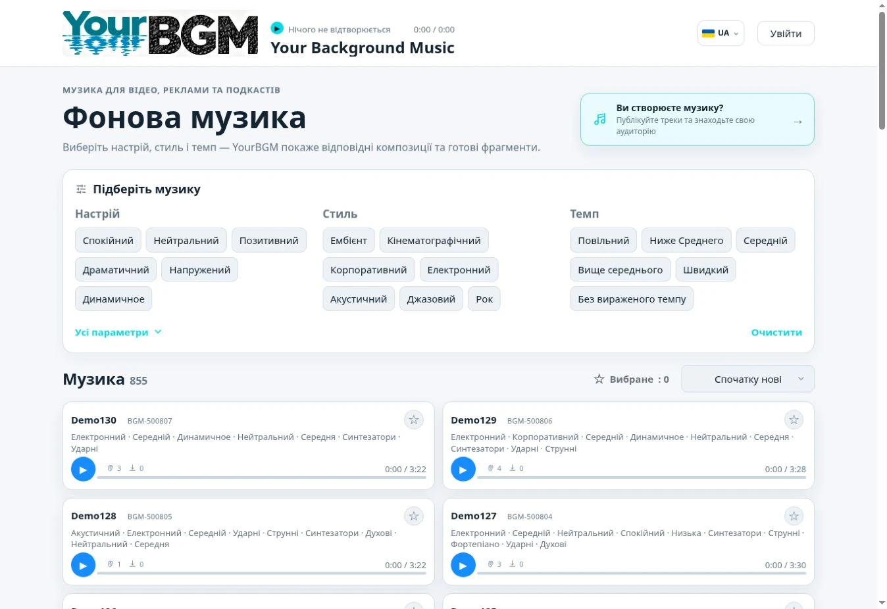Click the YourBGM logo

(x=160, y=33)
